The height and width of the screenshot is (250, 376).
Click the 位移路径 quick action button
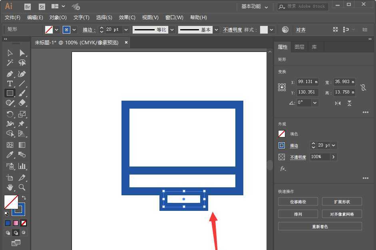tap(298, 201)
